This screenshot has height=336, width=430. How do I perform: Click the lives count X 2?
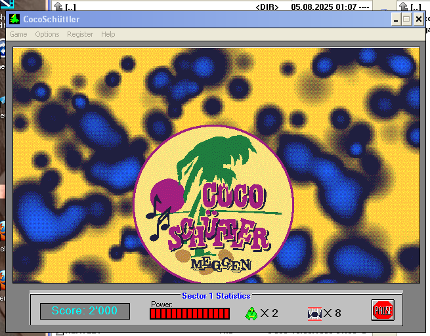pyautogui.click(x=269, y=313)
